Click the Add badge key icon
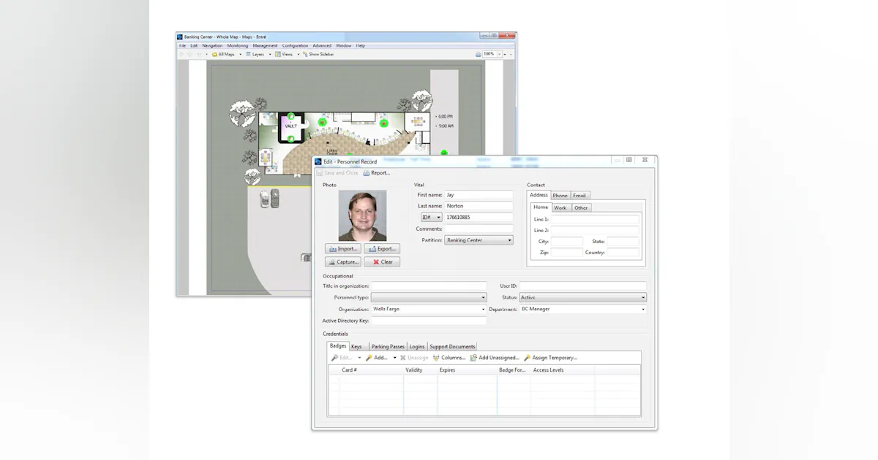The image size is (878, 460). [369, 358]
